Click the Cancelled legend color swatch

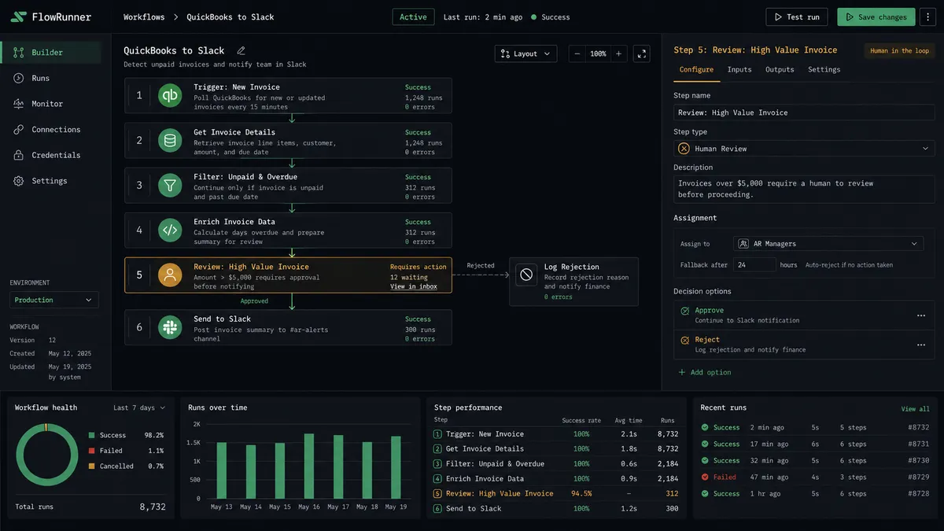tap(92, 466)
